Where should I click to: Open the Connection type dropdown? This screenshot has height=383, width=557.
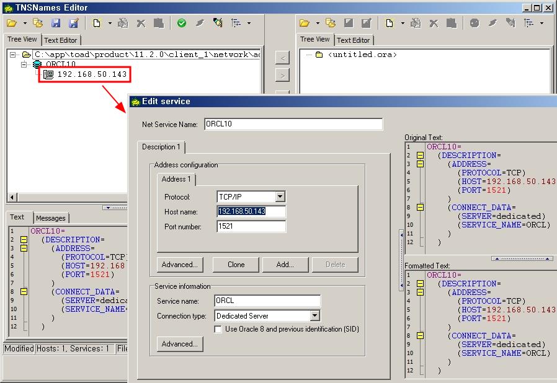click(314, 316)
